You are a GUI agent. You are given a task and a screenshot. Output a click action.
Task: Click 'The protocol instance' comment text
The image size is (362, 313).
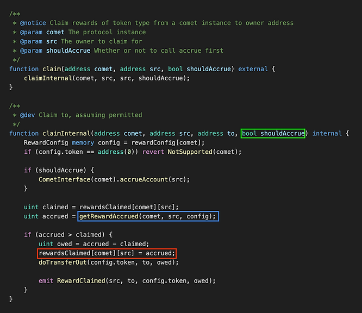tap(107, 32)
